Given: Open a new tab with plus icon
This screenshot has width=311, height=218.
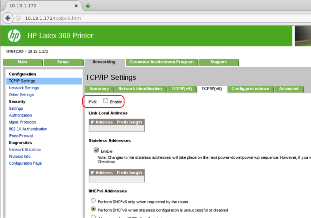Looking at the screenshot, I should [x=88, y=6].
